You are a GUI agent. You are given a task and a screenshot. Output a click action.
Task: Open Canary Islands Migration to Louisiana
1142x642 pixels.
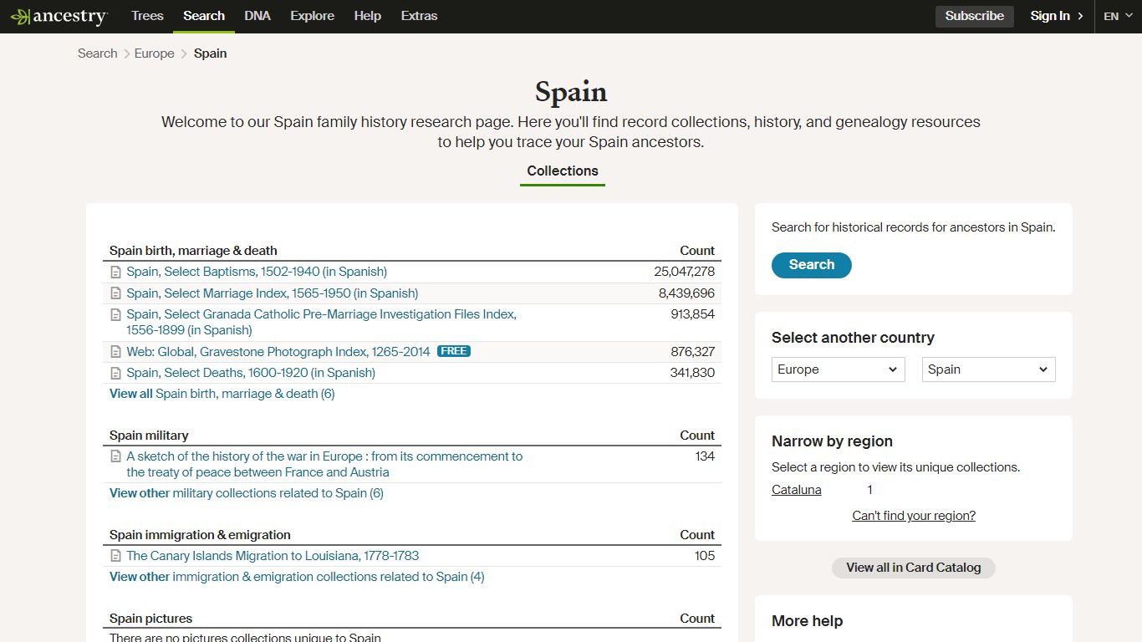pos(273,556)
